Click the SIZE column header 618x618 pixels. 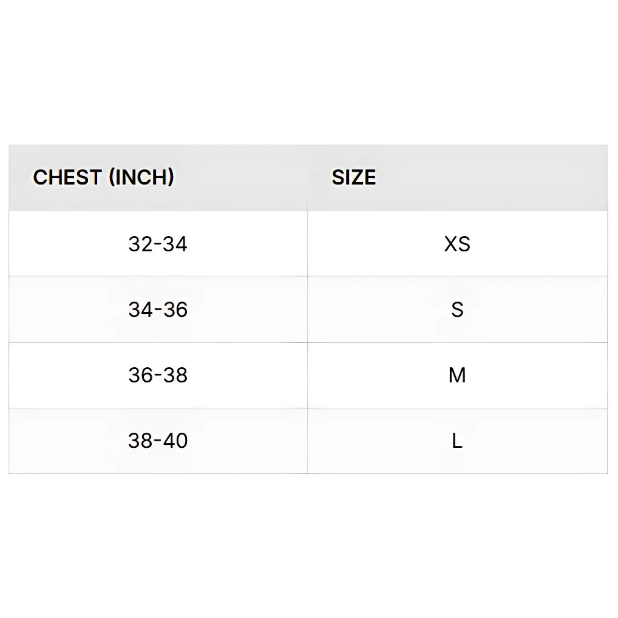[457, 178]
